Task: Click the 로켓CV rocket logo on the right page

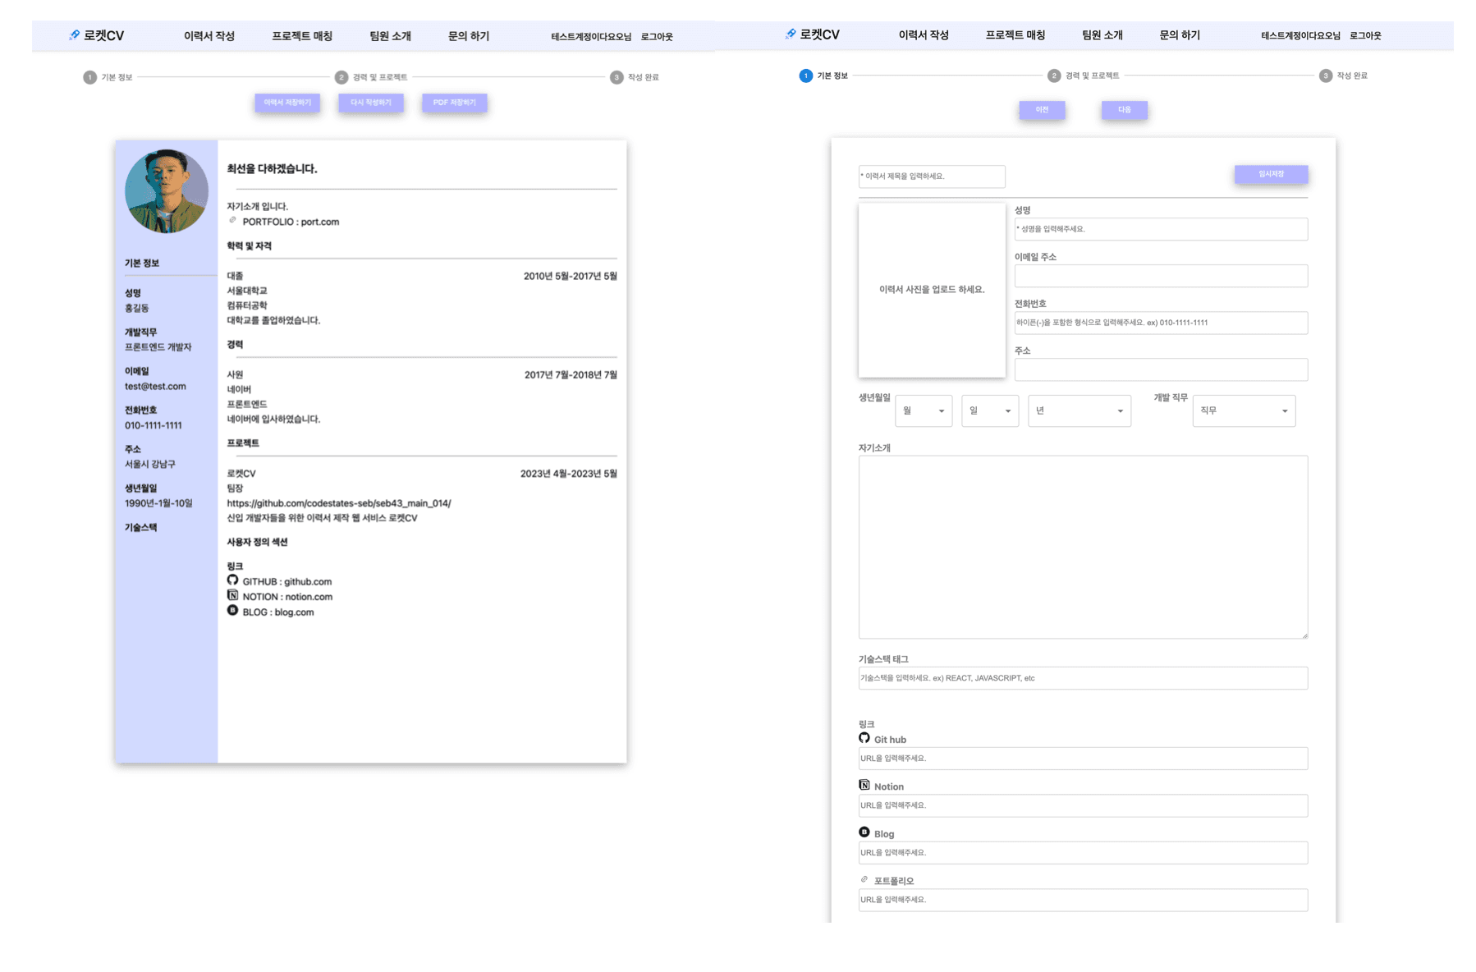Action: coord(812,34)
